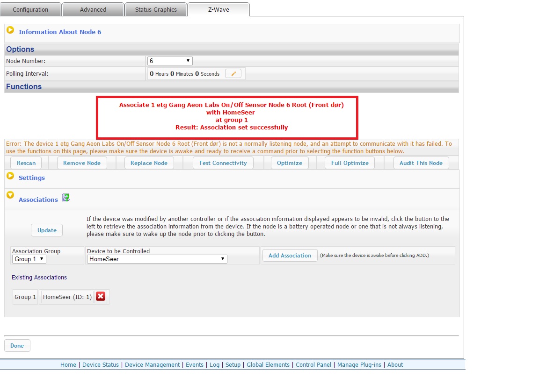Click the Options section heading

(x=20, y=49)
